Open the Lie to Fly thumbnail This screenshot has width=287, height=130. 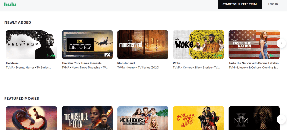(x=87, y=45)
